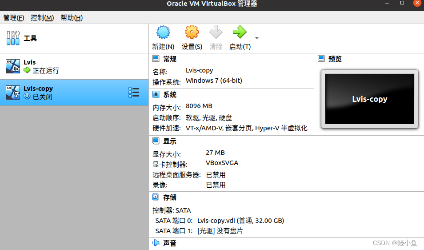
Task: Click the Windows 7 (64-bit) OS value
Action: click(x=214, y=81)
